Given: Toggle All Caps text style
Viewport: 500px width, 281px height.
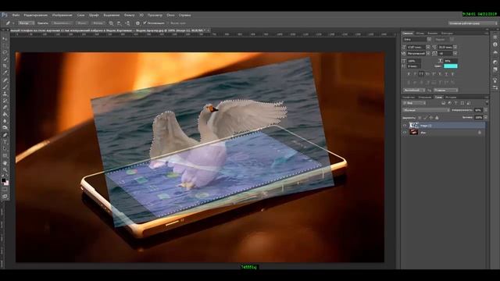Looking at the screenshot, I should [x=421, y=74].
